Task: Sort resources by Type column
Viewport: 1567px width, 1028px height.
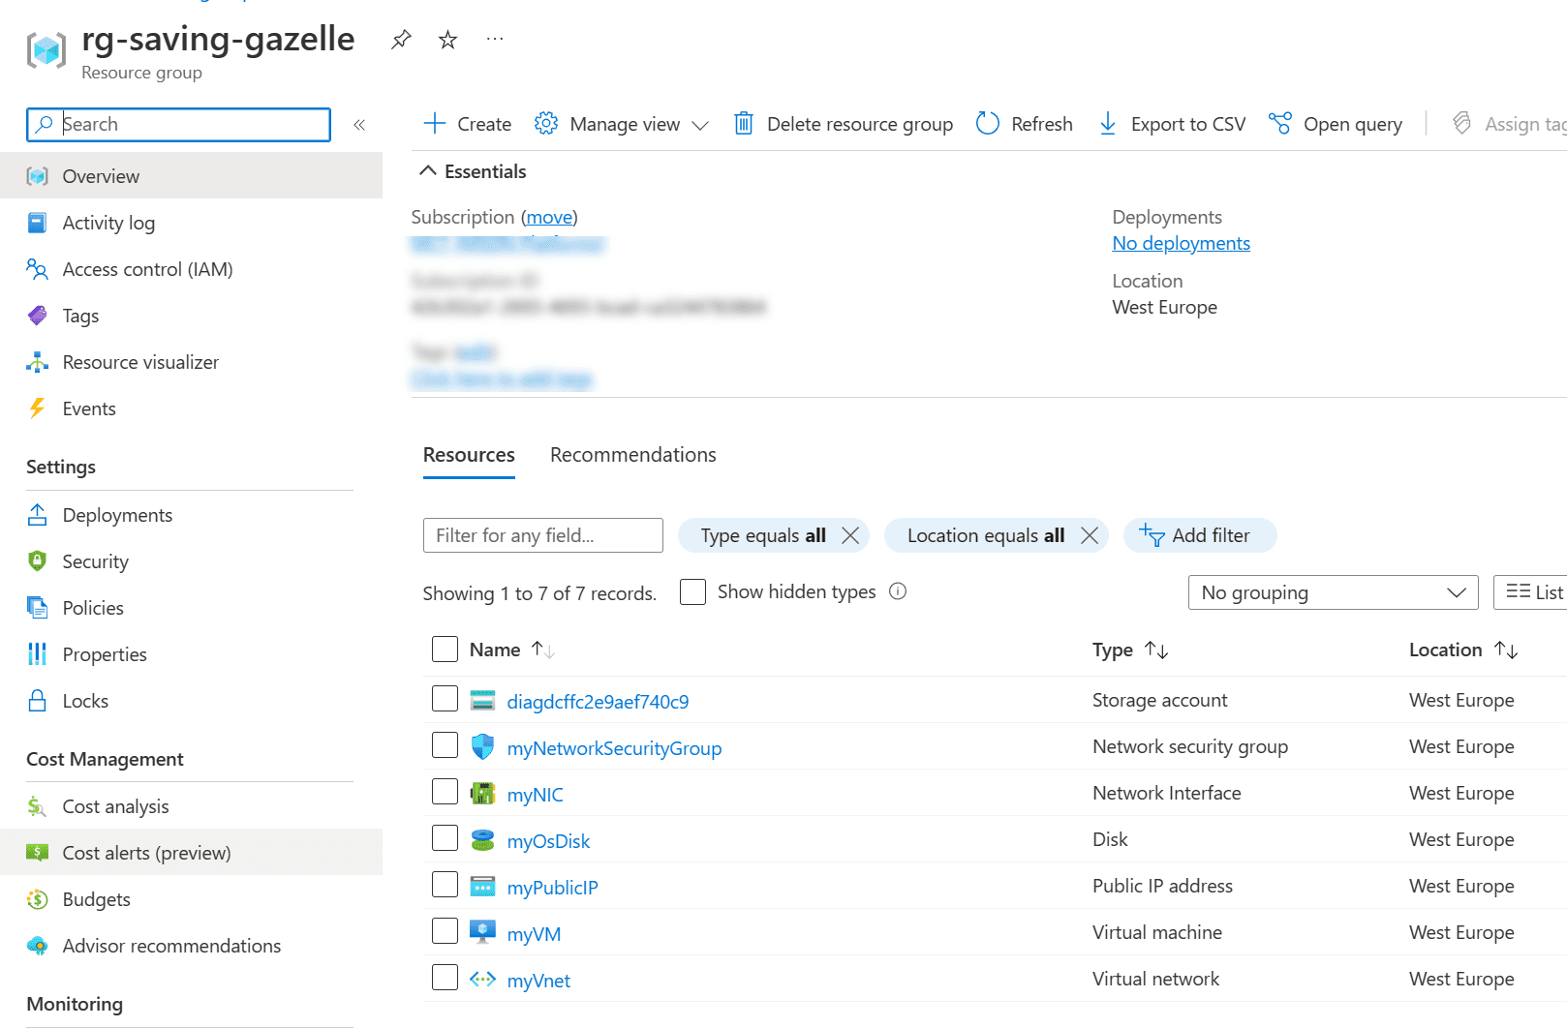Action: 1130,650
